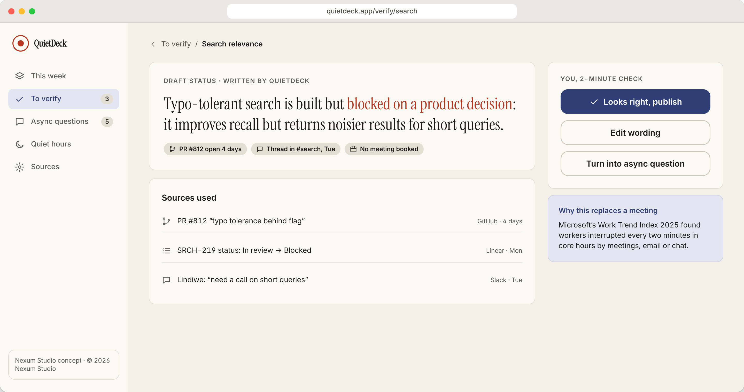Click the green maximize window button

[x=32, y=11]
